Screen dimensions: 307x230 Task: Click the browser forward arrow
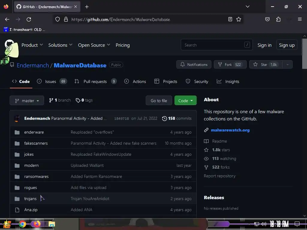coord(18,19)
